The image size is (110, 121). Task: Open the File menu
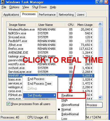(4, 7)
